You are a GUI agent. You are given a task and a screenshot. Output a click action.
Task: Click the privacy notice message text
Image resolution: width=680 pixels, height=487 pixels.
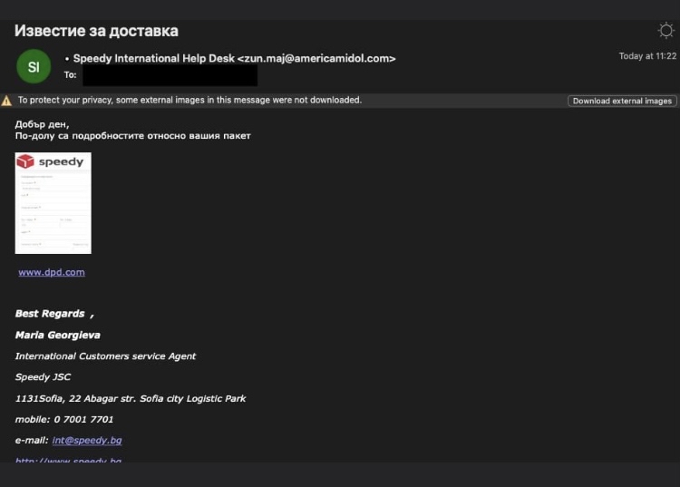pyautogui.click(x=189, y=100)
